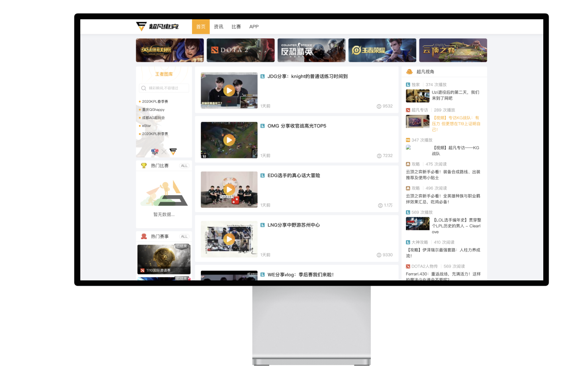Click the LoL tag icon beside WE分享vlog title
This screenshot has height=376, width=569.
[x=262, y=275]
